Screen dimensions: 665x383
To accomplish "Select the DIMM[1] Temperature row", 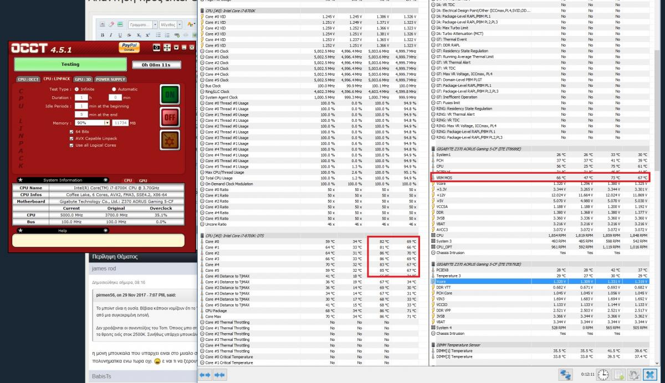I will tap(539, 351).
